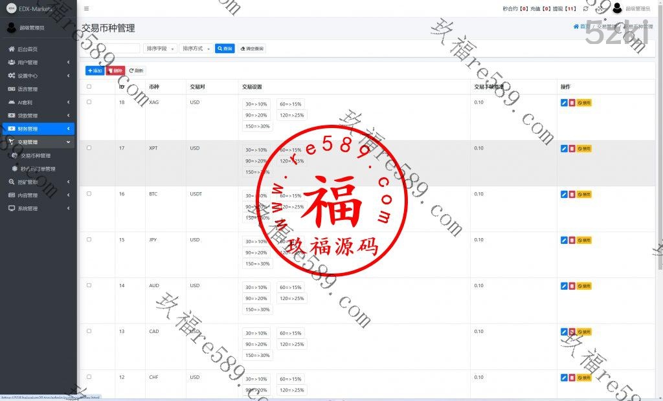Click the red delete icon for XPT row
The height and width of the screenshot is (401, 663).
pyautogui.click(x=572, y=149)
